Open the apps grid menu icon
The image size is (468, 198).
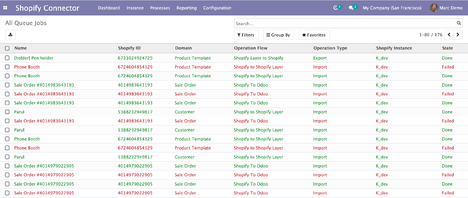pyautogui.click(x=5, y=8)
